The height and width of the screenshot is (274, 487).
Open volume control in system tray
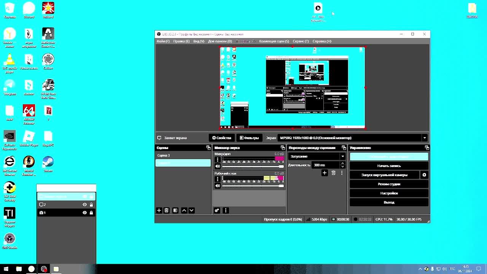444,269
